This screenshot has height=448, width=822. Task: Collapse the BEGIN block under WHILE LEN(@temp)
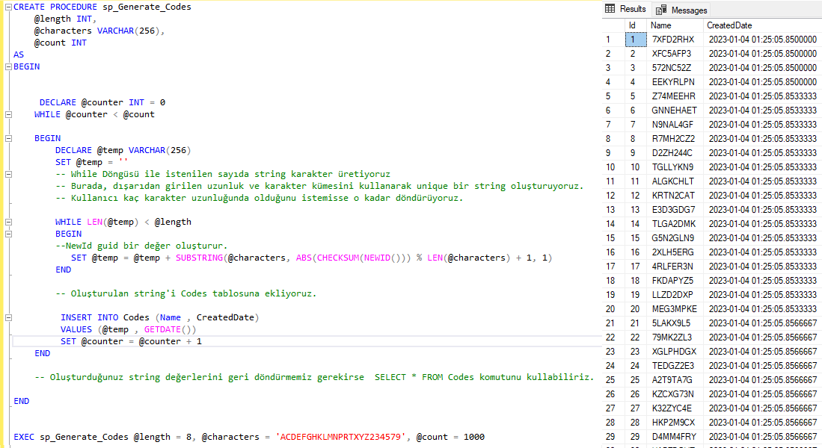(x=8, y=234)
